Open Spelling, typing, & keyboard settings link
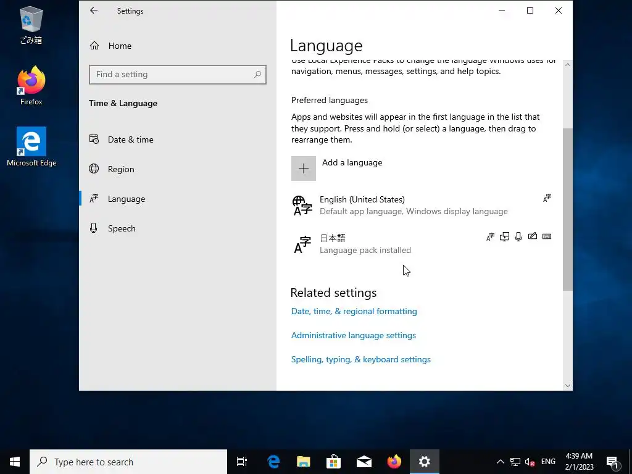 pyautogui.click(x=360, y=360)
